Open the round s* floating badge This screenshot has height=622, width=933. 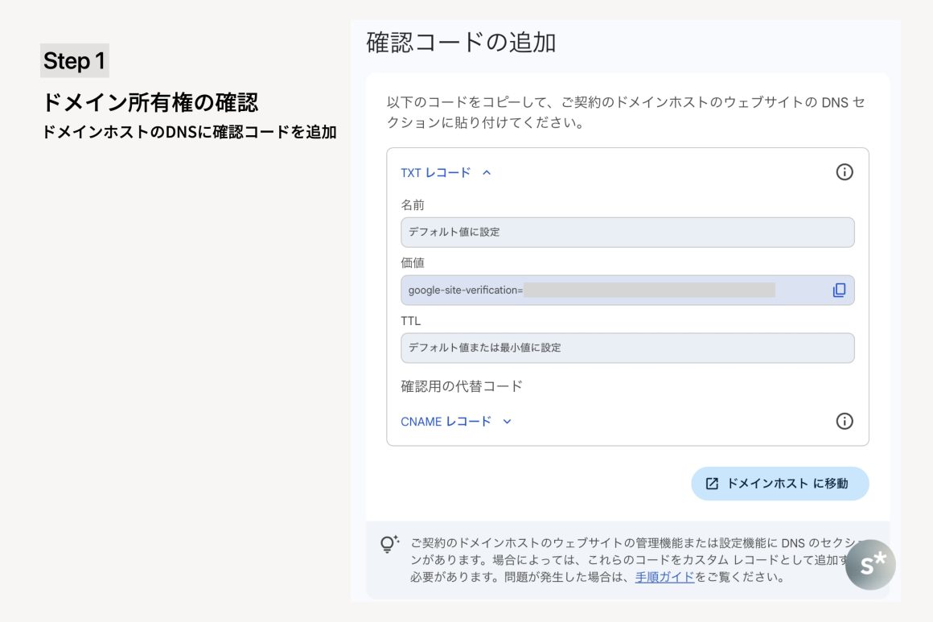[x=870, y=565]
